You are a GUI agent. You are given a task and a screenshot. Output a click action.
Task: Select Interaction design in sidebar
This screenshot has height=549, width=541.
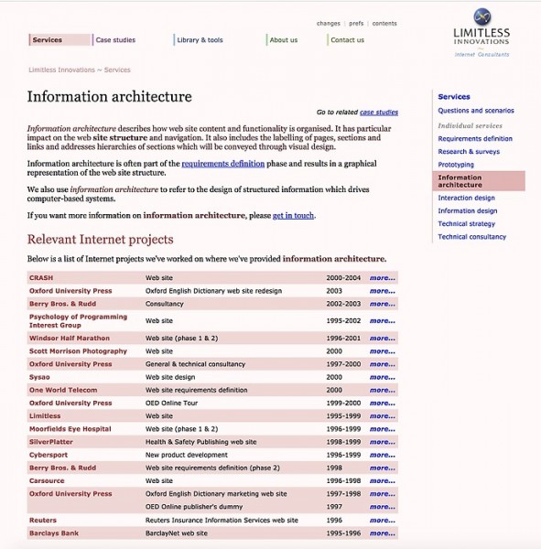click(466, 198)
